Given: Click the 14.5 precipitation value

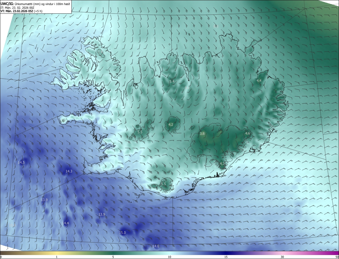Looking at the screenshot, I should 21,162.
